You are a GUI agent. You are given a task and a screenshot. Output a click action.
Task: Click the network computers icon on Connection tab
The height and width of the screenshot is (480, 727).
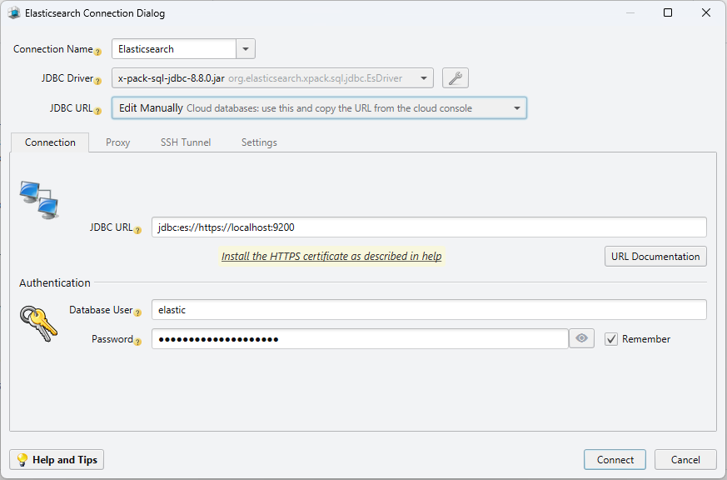pyautogui.click(x=38, y=200)
